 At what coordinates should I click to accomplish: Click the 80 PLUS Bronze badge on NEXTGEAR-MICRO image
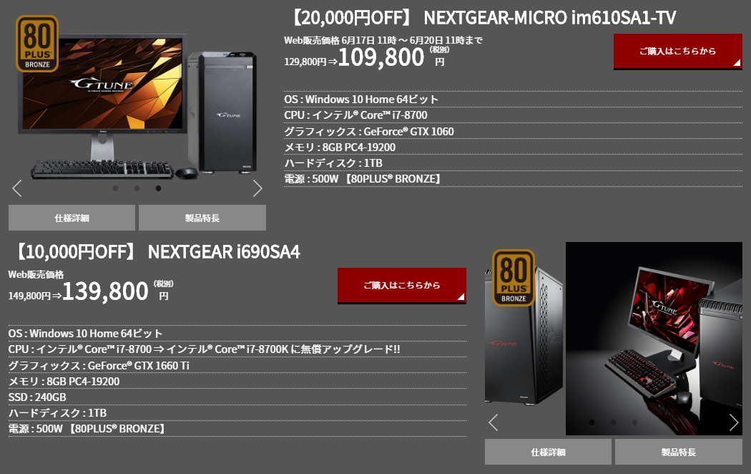click(x=37, y=44)
